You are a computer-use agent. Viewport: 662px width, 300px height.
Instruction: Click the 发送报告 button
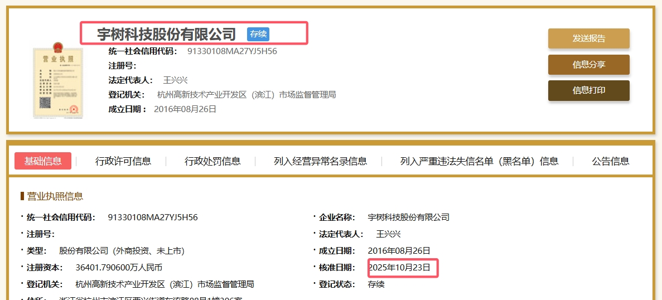[x=588, y=38]
